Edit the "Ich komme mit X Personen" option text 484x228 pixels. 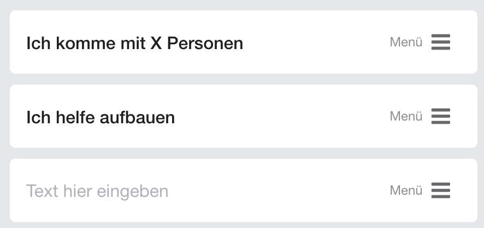[134, 43]
